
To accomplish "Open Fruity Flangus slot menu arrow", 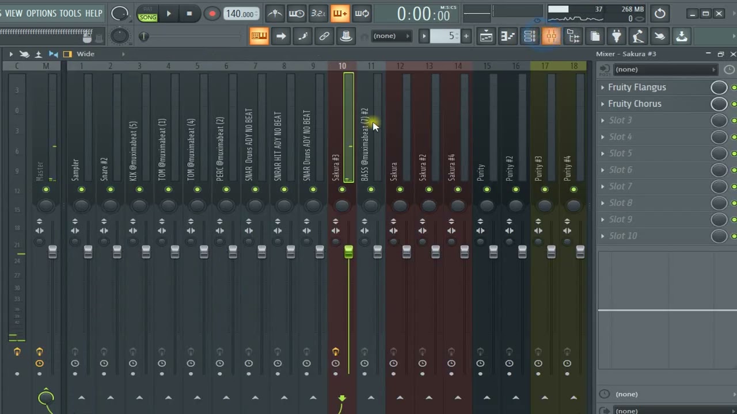I will [603, 87].
